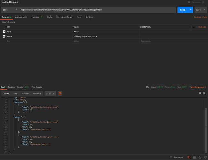Viewport: 208px width, 160px height.
Task: Click the empty Description input cell
Action: coord(174,41)
